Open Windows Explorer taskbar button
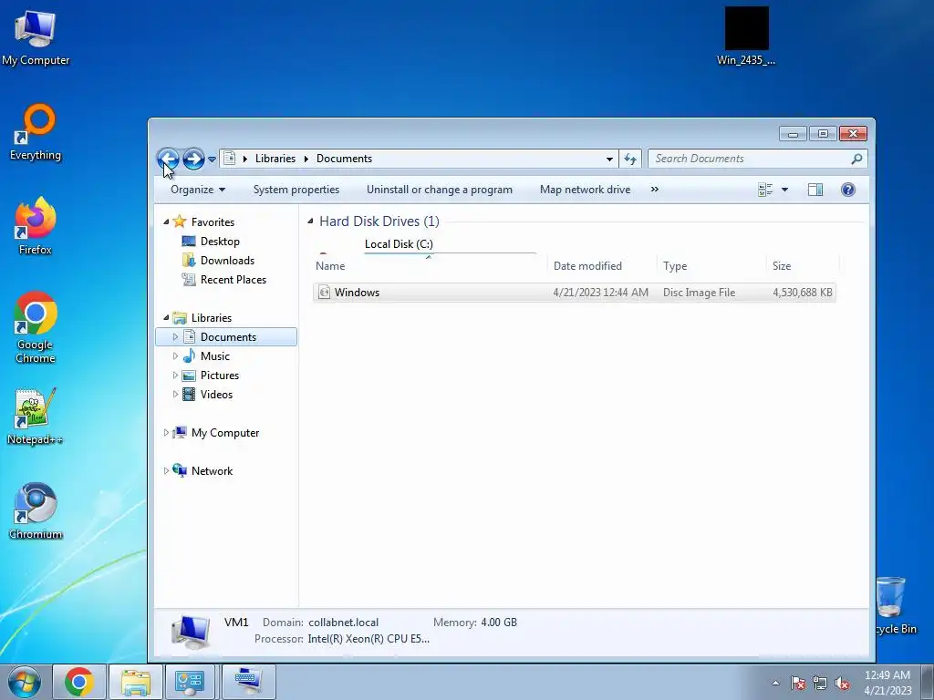934x700 pixels. click(x=136, y=682)
